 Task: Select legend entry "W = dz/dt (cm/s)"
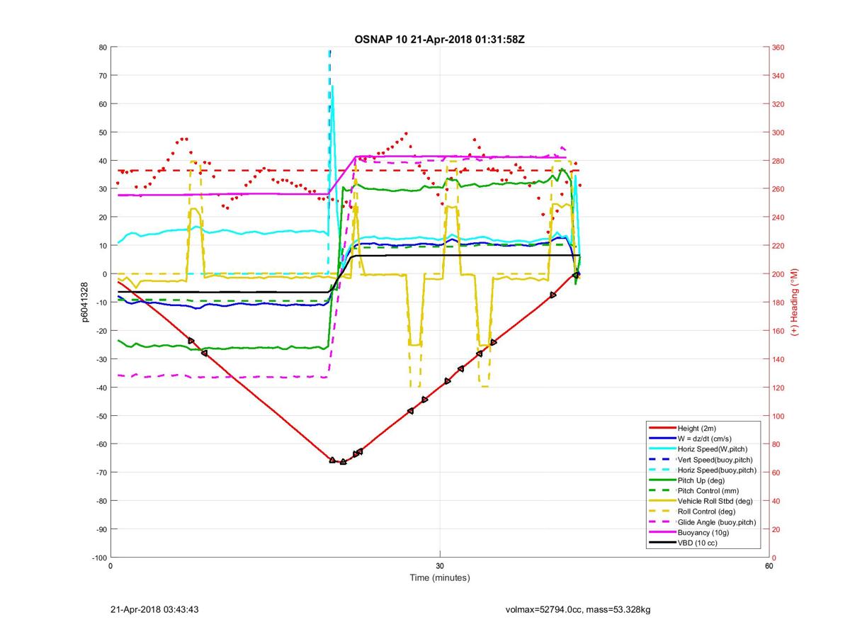click(x=706, y=438)
